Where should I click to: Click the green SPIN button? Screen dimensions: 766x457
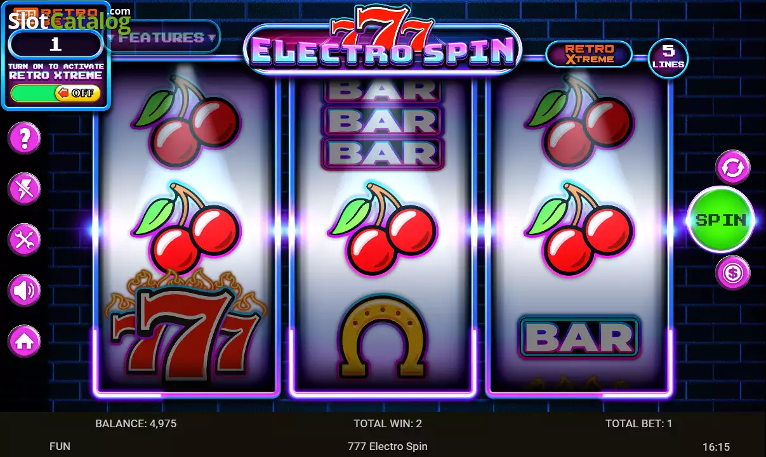tap(721, 220)
